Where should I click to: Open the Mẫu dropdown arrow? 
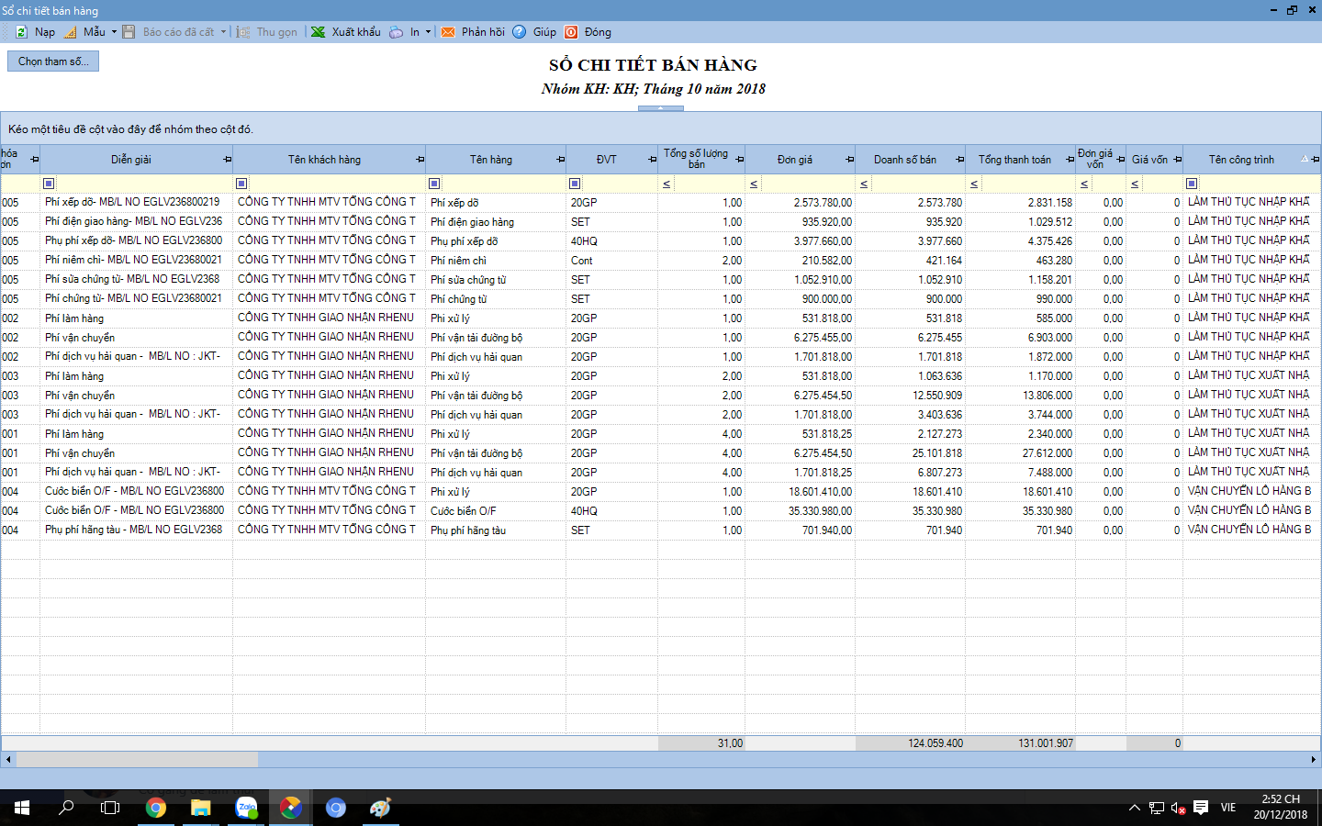point(114,32)
